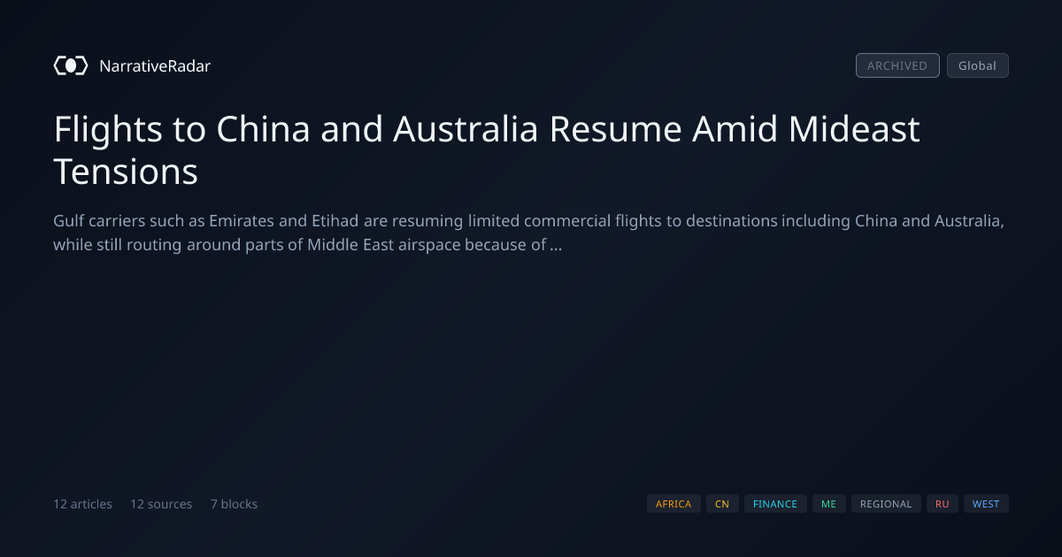This screenshot has width=1062, height=557.
Task: Click the NarrativeRadar logo icon
Action: click(71, 65)
